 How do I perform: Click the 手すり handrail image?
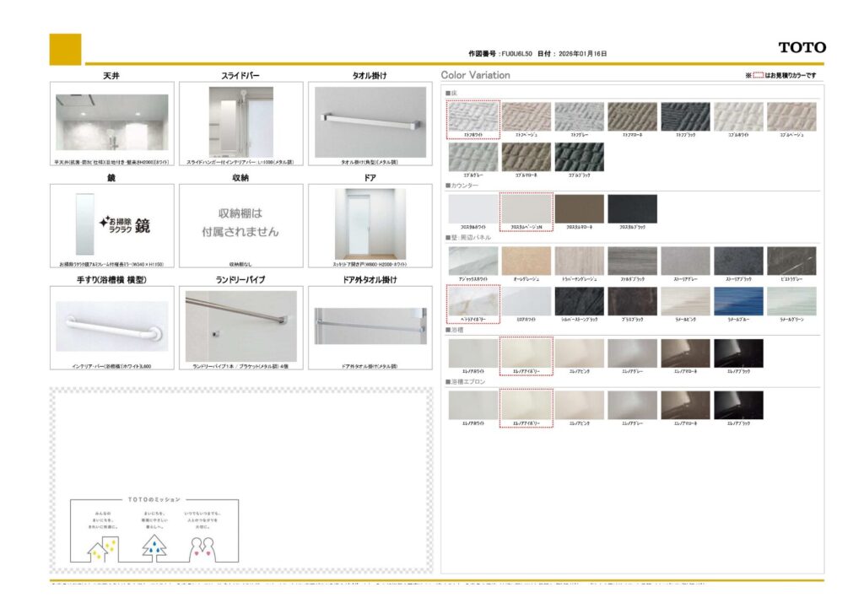click(x=112, y=326)
